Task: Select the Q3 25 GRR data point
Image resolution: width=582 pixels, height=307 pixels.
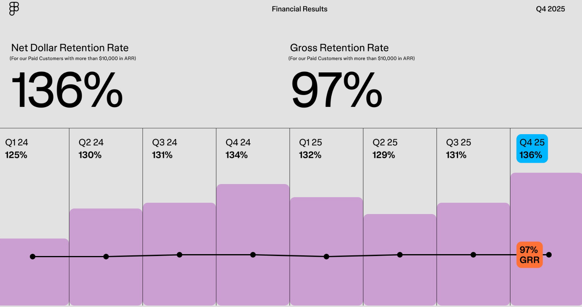Action: point(473,255)
